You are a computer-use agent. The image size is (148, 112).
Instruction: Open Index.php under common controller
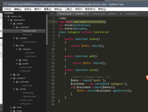click(27, 85)
